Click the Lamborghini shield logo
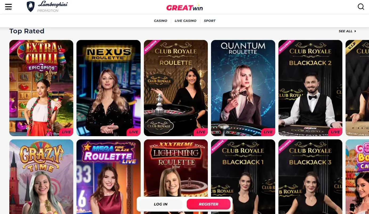Image resolution: width=369 pixels, height=214 pixels. pos(31,7)
